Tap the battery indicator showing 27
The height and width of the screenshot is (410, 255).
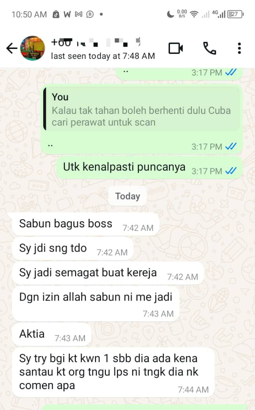pos(235,14)
